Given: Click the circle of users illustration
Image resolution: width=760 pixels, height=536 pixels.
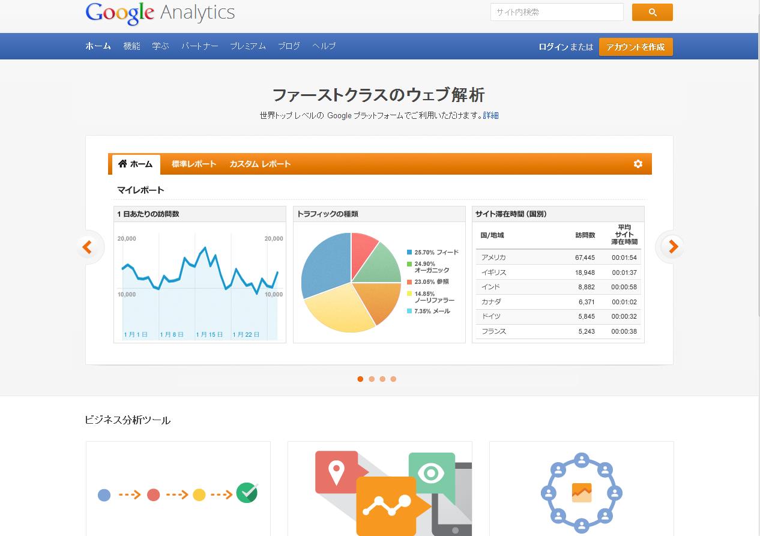Looking at the screenshot, I should pos(581,493).
